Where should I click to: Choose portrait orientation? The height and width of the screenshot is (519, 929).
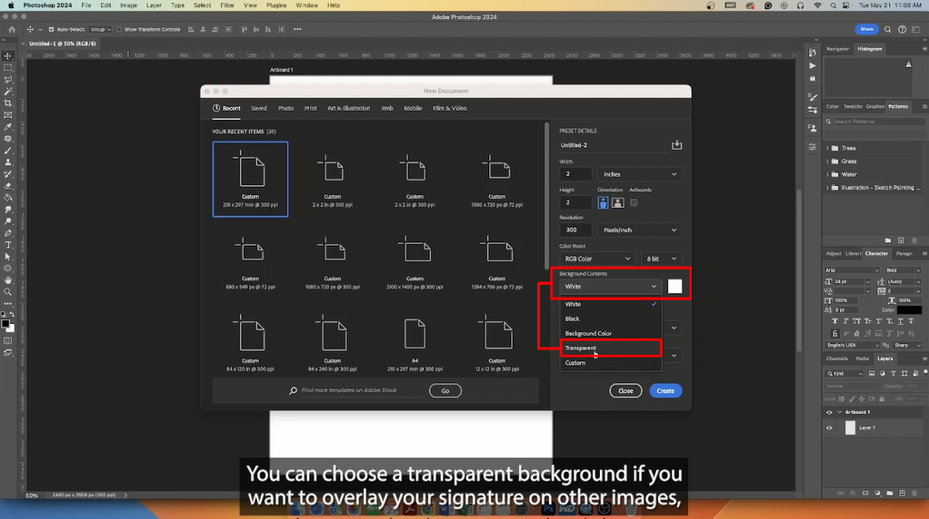coord(603,202)
